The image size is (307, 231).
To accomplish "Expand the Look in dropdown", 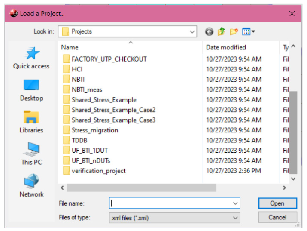I will [x=192, y=31].
